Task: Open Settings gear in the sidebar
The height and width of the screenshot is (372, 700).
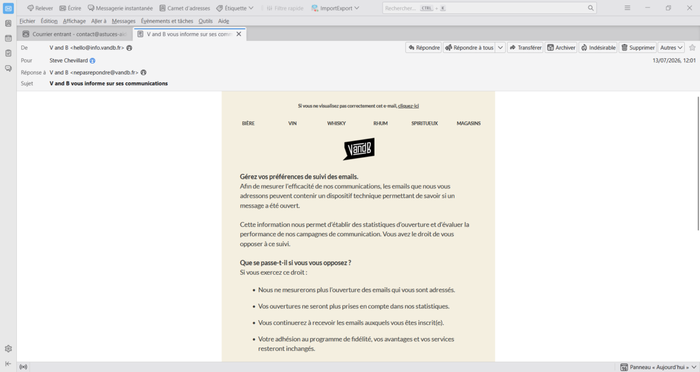Action: [x=8, y=349]
